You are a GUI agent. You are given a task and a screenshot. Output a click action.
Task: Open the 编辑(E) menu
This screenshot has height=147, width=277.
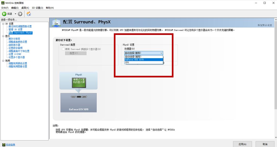click(15, 8)
